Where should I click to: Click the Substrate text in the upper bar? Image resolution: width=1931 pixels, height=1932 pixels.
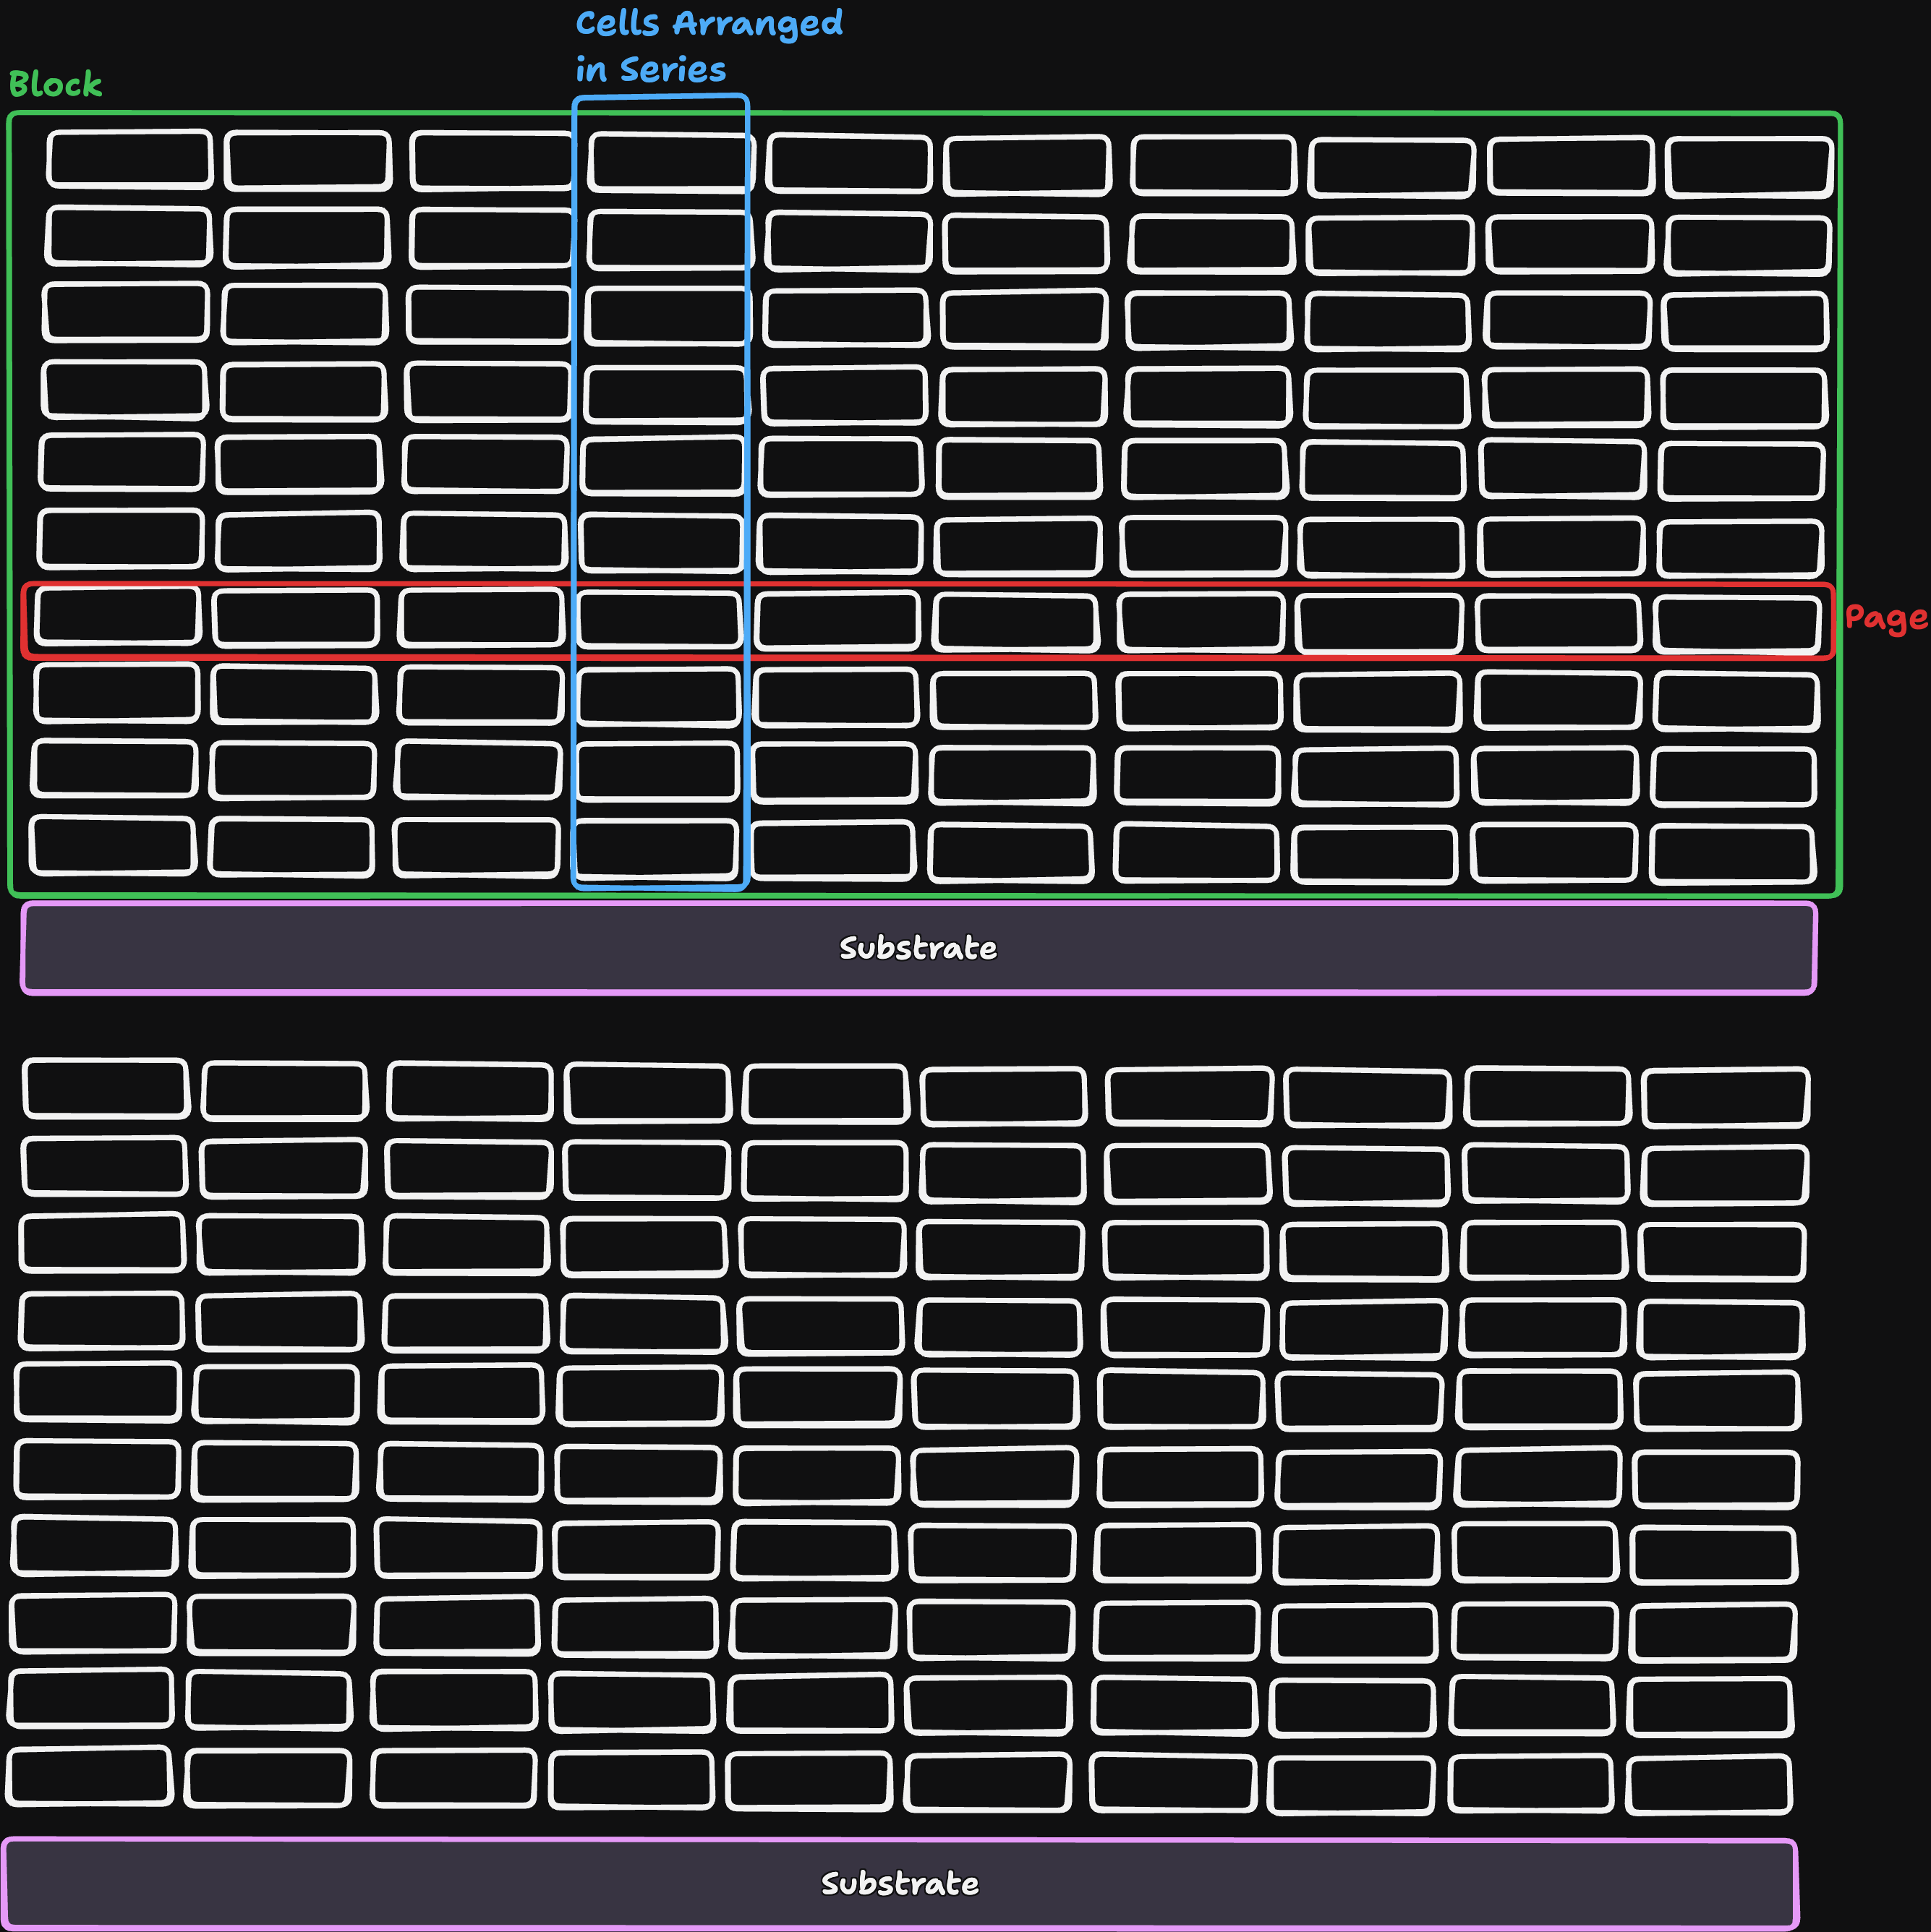tap(918, 948)
